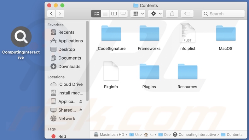The width and height of the screenshot is (249, 140).
Task: Go forward in Finder history
Action: click(60, 14)
